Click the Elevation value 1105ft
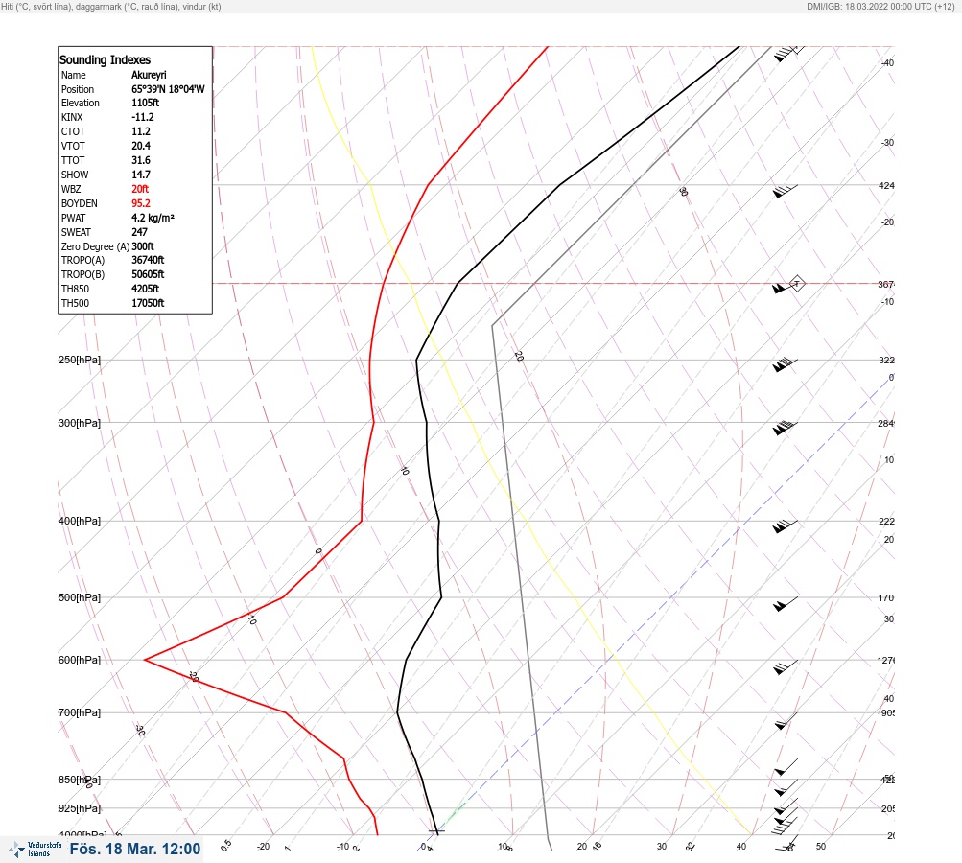The width and height of the screenshot is (962, 863). pos(146,103)
